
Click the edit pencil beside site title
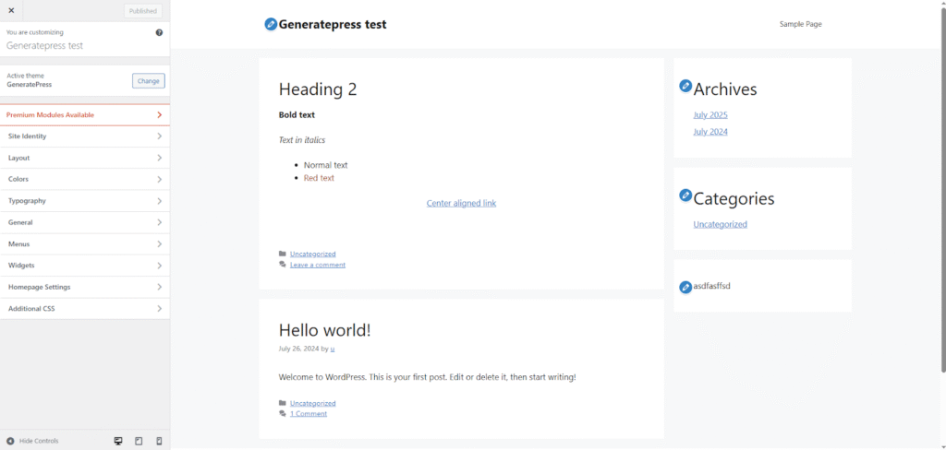(270, 24)
